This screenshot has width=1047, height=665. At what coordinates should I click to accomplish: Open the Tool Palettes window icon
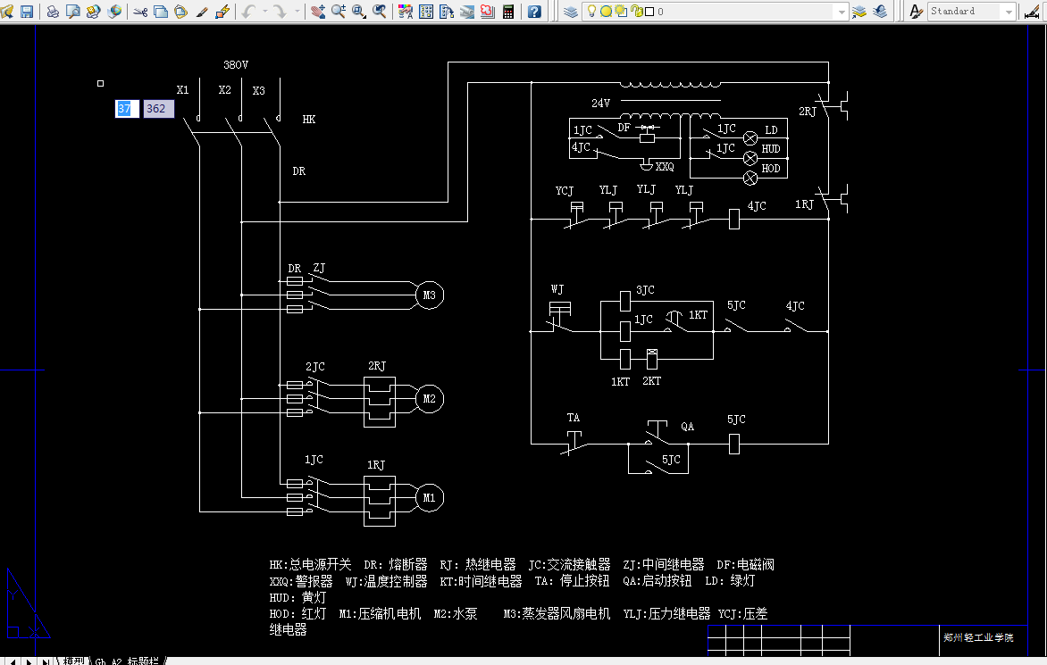pyautogui.click(x=447, y=12)
